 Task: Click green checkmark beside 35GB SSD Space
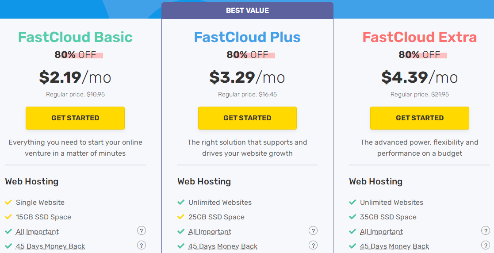pyautogui.click(x=352, y=217)
